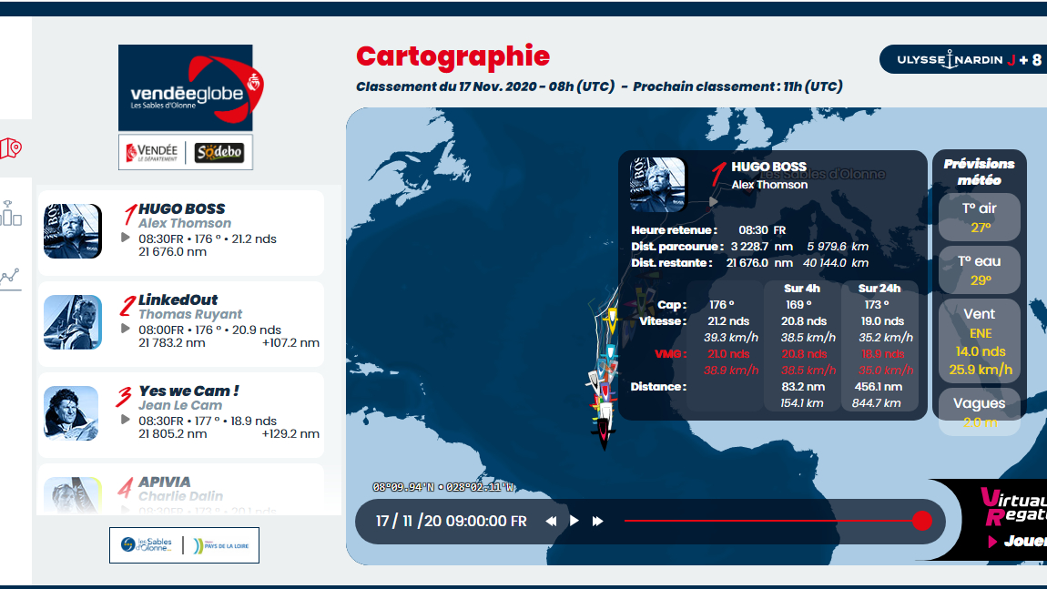Click the red timeline slider handle
The width and height of the screenshot is (1047, 589).
(922, 521)
